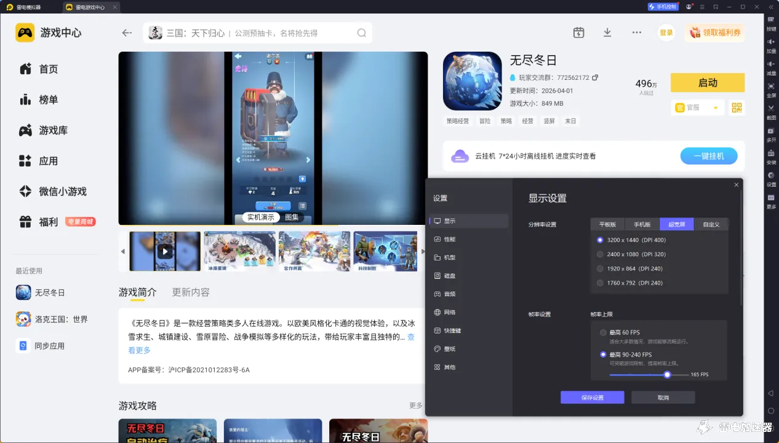This screenshot has width=779, height=443.
Task: Select the 自定义 resolution tab
Action: tap(711, 224)
